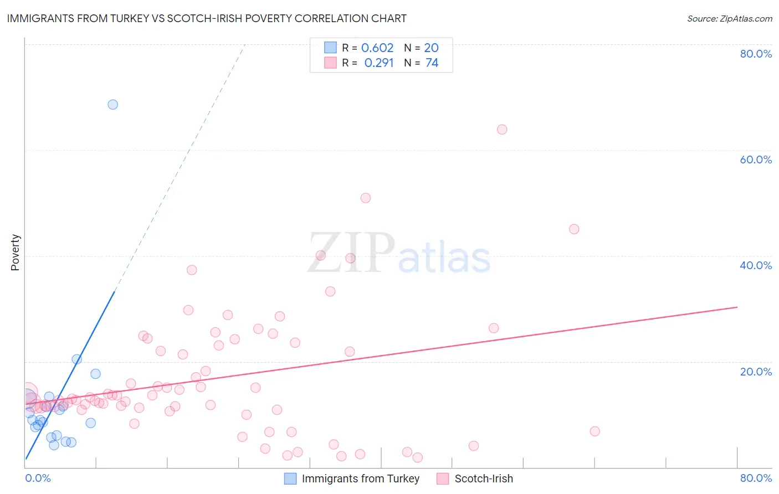Click the Immigrants from Turkey legend label
Screen dimensions: 779x494
click(x=361, y=478)
